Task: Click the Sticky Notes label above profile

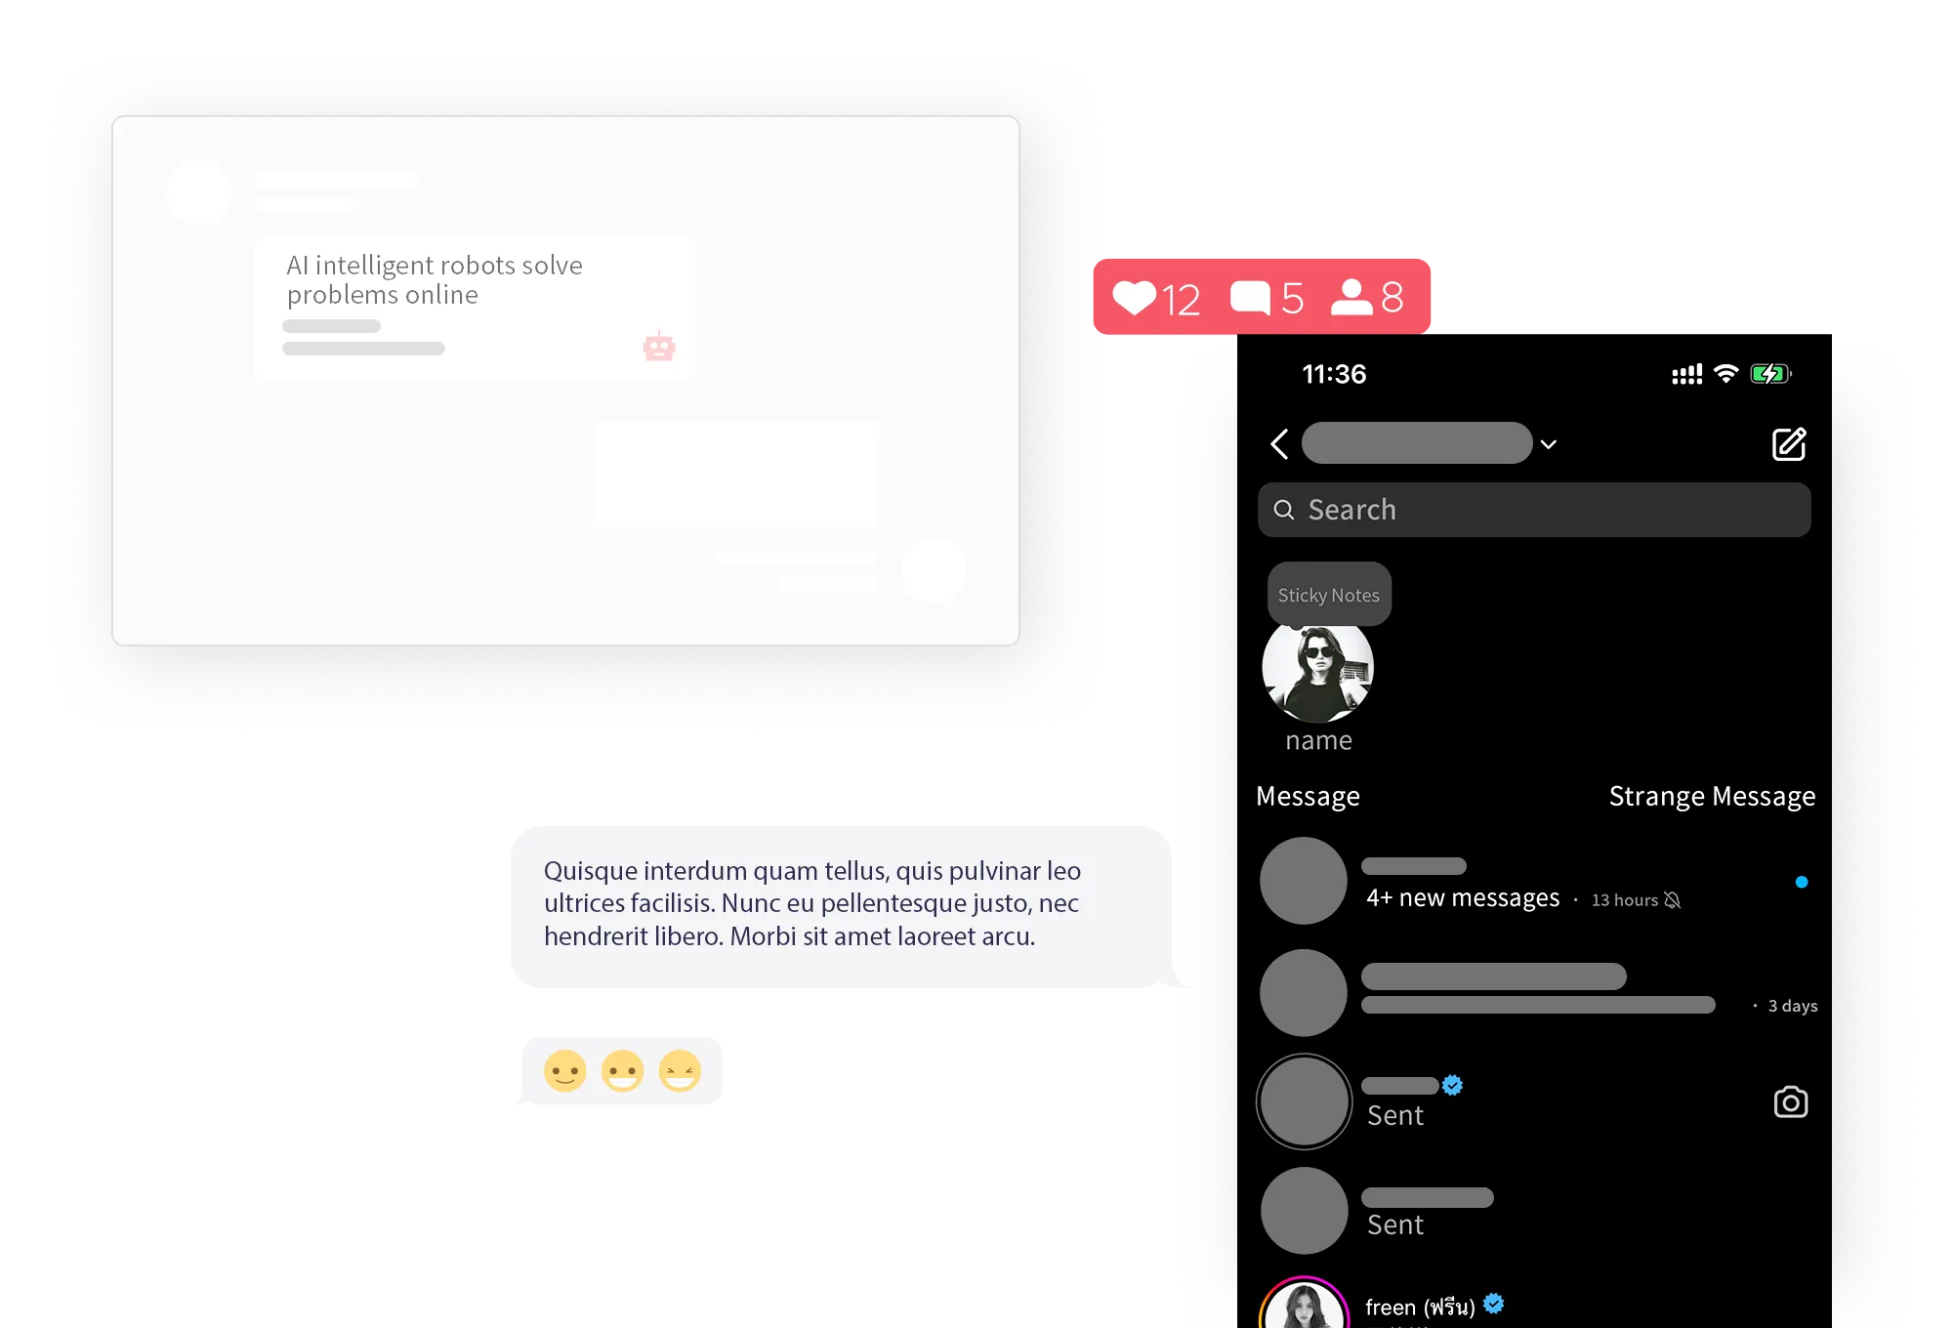Action: pyautogui.click(x=1326, y=595)
